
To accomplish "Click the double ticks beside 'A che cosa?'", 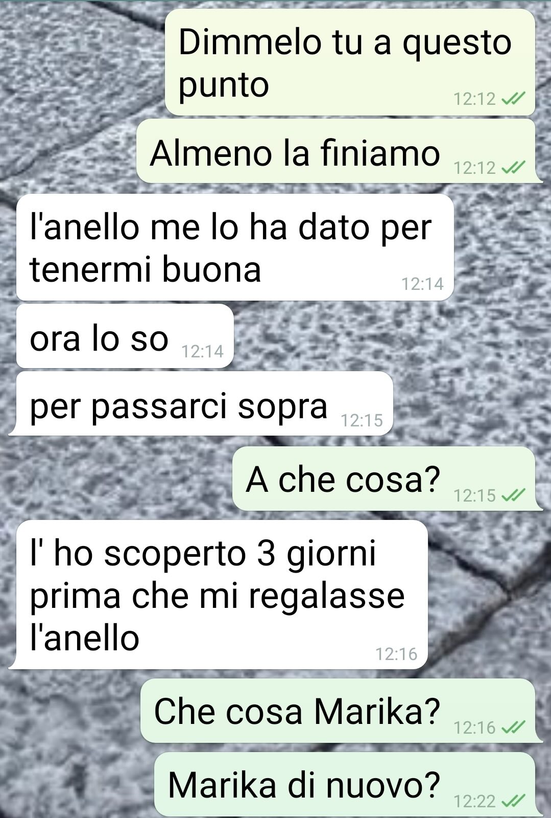I will (x=513, y=495).
